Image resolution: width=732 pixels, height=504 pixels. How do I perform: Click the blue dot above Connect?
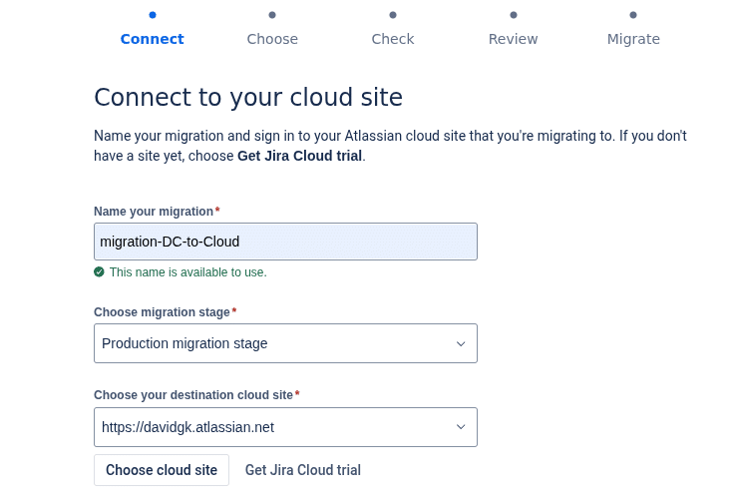[153, 15]
